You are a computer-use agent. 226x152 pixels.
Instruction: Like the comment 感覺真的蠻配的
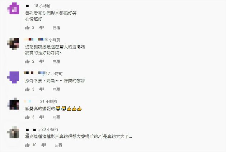[27, 117]
